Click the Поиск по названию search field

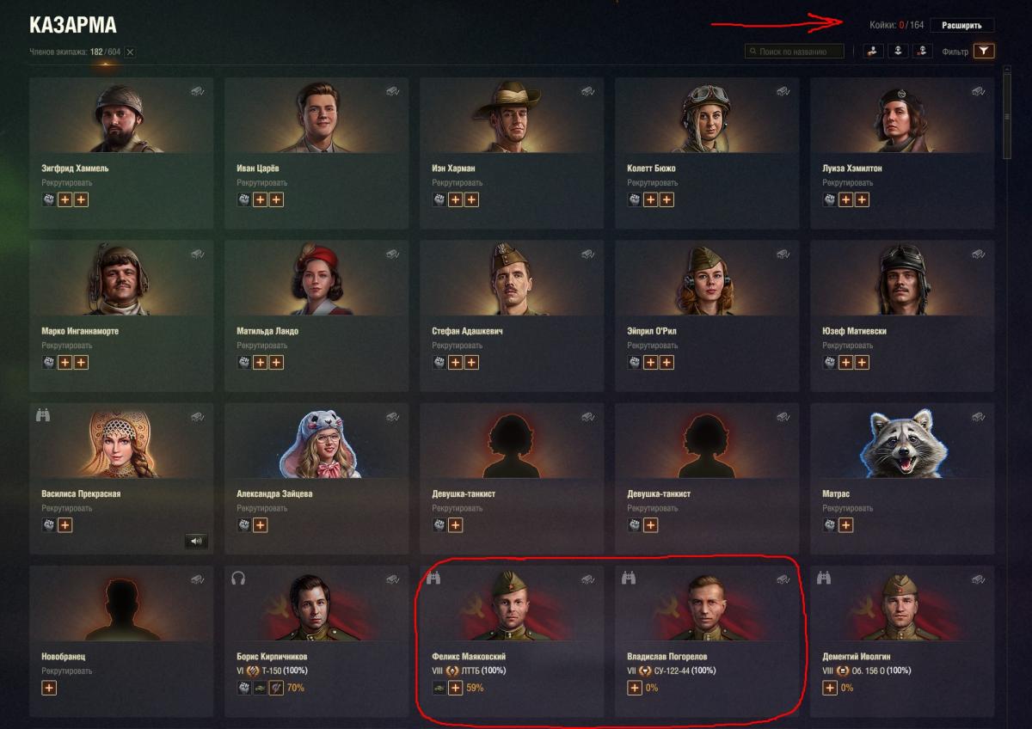click(x=795, y=52)
